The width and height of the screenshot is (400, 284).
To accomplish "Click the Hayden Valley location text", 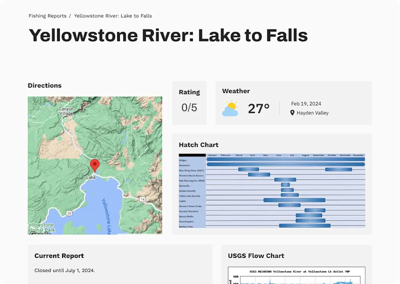I will [x=312, y=113].
